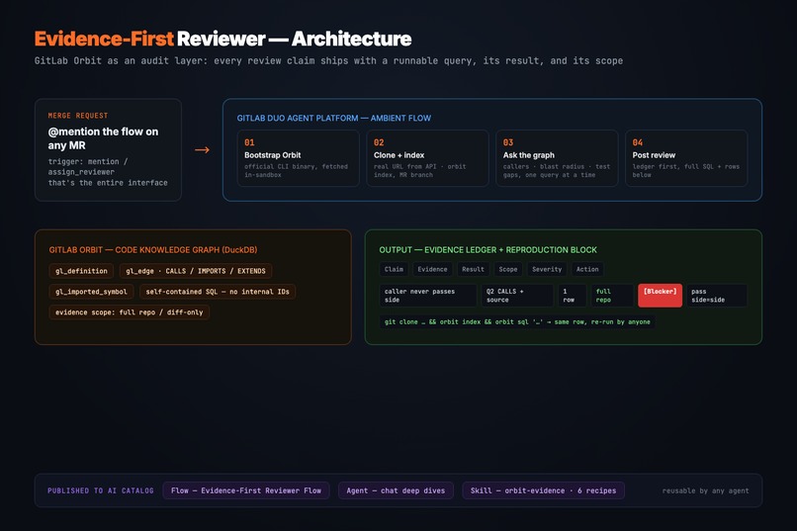Click the 'full repo' scope cell
Image resolution: width=797 pixels, height=531 pixels.
tap(612, 296)
